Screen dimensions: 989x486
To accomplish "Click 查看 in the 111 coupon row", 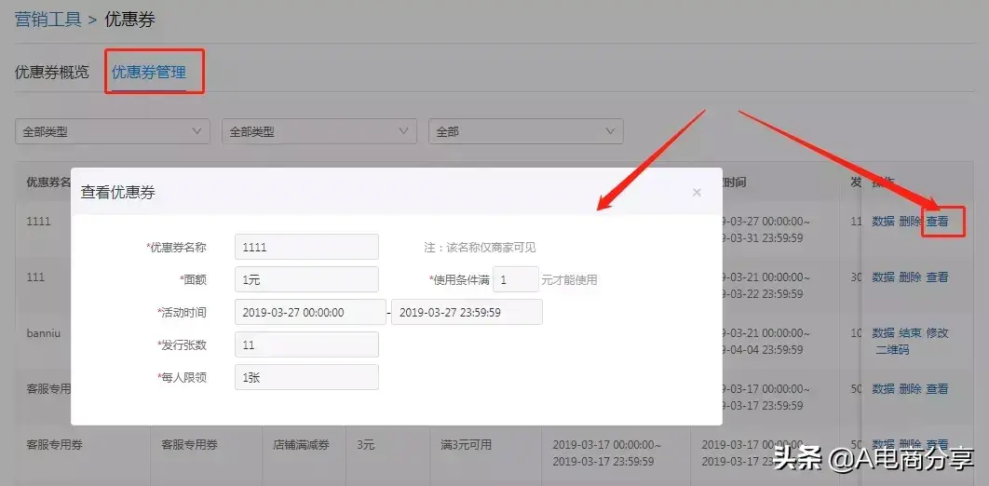I will coord(937,277).
